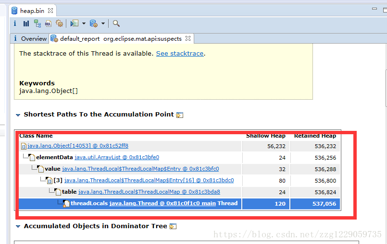
Task: Open the OQL query editor
Action: pyautogui.click(x=48, y=23)
